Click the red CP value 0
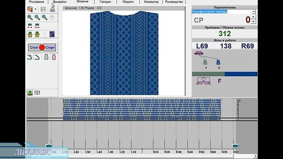 point(248,19)
